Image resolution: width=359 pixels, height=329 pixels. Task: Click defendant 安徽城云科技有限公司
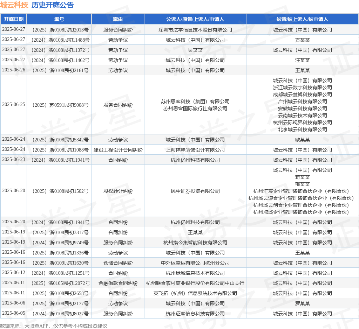302,108
